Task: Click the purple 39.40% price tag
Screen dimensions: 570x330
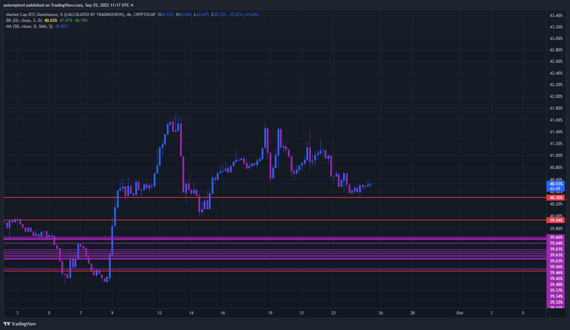Action: point(556,285)
